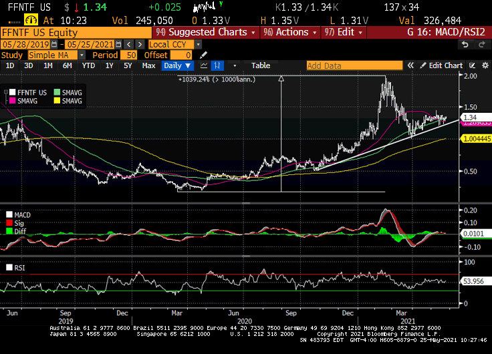This screenshot has width=492, height=354.
Task: Click the MACD value label 0.0101
Action: [476, 234]
